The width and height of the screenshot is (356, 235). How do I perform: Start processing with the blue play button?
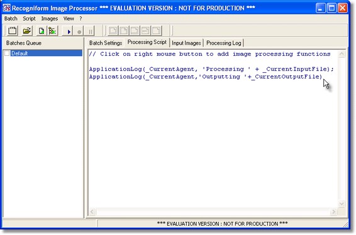tap(69, 31)
